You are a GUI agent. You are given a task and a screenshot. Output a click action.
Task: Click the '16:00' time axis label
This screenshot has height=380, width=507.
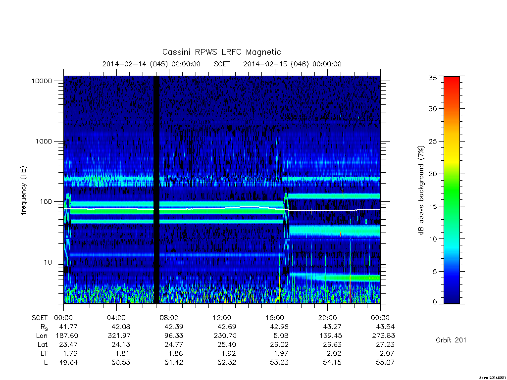[274, 318]
